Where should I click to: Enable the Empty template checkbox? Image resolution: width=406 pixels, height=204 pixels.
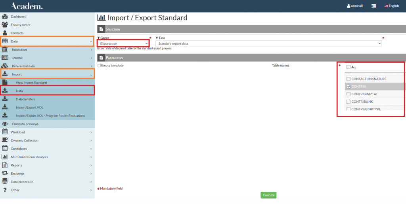pyautogui.click(x=99, y=66)
